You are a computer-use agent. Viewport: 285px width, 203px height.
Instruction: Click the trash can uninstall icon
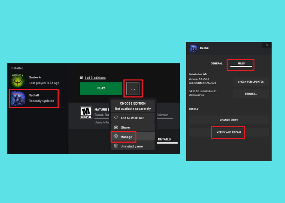(x=116, y=146)
